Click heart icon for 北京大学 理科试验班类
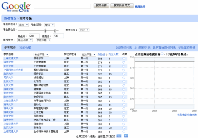Viewport: 198px width, 138px height. pos(124,85)
